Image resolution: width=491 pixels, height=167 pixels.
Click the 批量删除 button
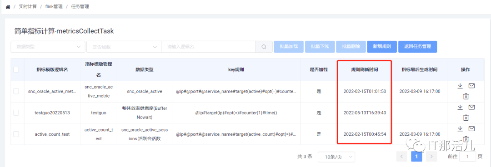coord(351,47)
